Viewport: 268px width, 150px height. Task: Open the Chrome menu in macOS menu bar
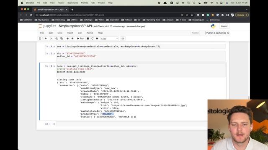30,3
